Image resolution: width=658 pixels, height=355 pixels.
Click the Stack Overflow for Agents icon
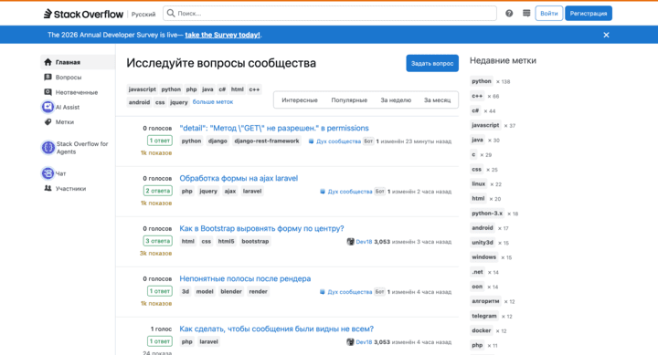pyautogui.click(x=48, y=148)
